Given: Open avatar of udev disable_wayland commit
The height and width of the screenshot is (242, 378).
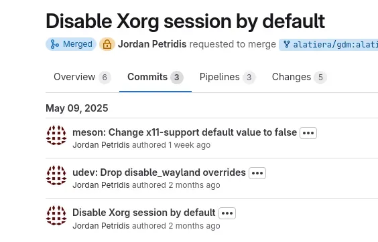Looking at the screenshot, I should [x=56, y=175].
